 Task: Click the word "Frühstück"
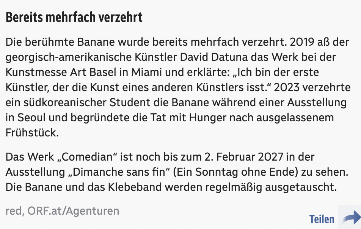point(31,132)
